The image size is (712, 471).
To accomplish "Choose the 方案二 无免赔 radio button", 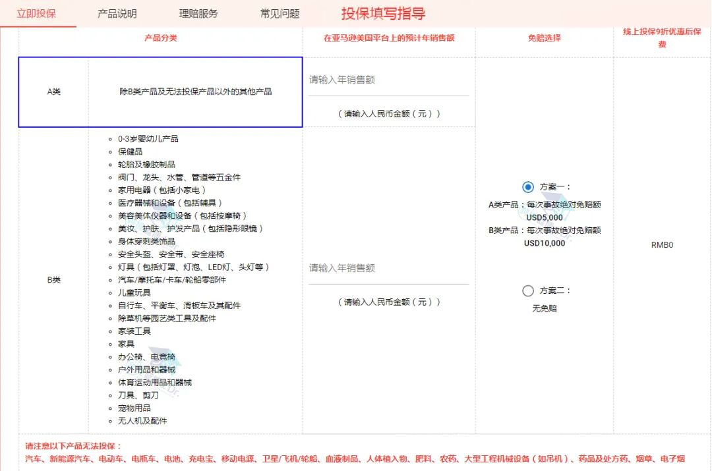I will [527, 291].
